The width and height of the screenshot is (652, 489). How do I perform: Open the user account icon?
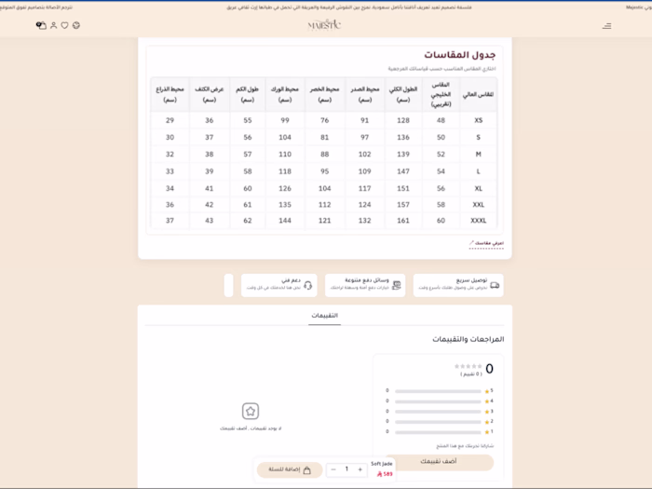[53, 25]
